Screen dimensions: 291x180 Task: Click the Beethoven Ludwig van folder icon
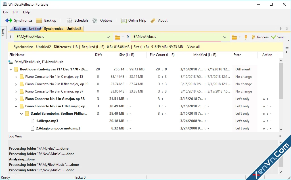16,69
